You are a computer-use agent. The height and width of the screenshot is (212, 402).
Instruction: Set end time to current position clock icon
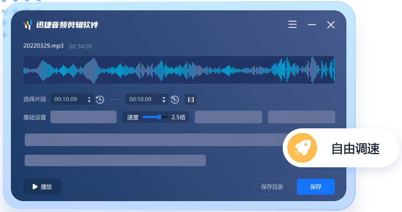coord(175,99)
